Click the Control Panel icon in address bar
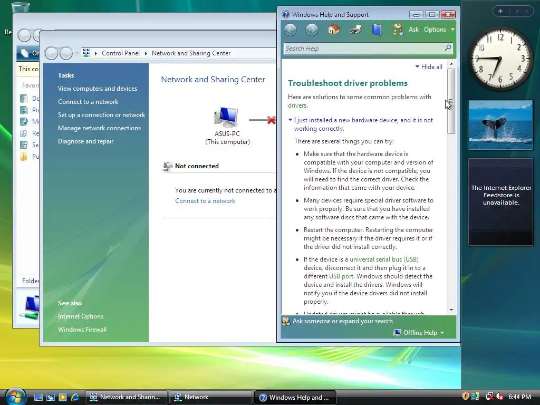 86,53
